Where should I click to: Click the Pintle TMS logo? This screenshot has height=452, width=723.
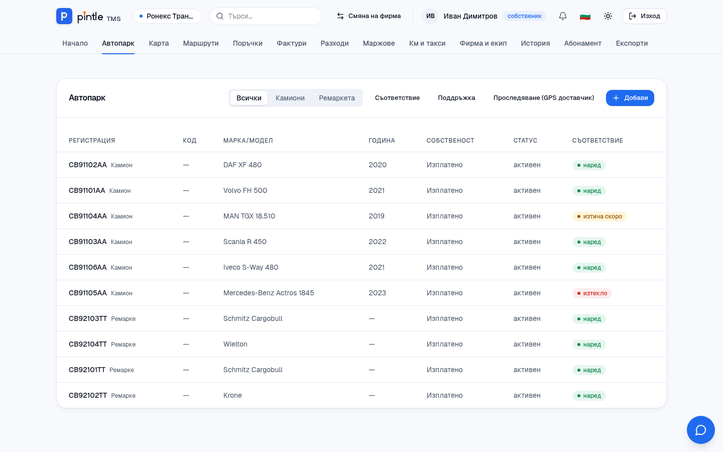pos(88,16)
